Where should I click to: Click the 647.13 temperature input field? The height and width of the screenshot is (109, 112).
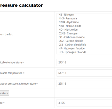(84, 73)
